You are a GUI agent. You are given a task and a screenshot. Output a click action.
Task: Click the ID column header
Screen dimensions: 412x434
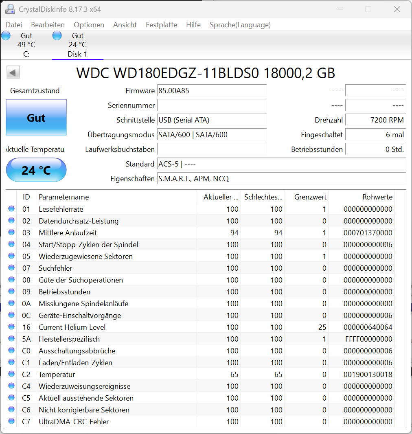(x=26, y=197)
